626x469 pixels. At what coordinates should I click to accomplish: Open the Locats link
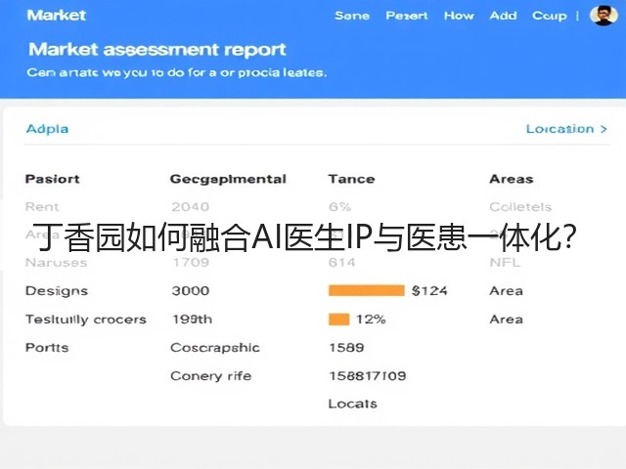click(352, 404)
